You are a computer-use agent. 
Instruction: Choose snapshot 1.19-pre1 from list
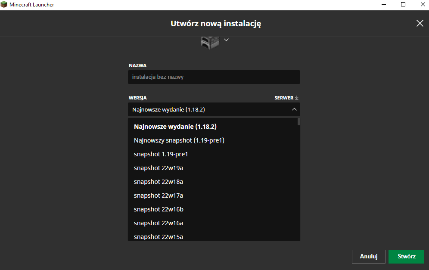coord(213,154)
